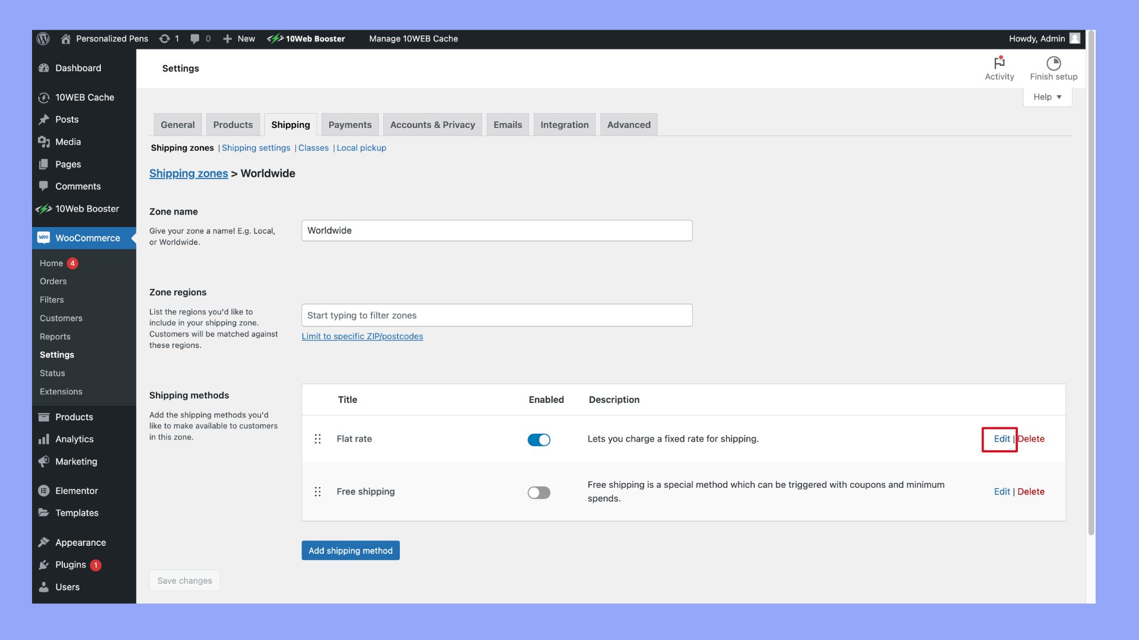The image size is (1139, 640).
Task: Click the Plugins sidebar icon
Action: coord(44,565)
